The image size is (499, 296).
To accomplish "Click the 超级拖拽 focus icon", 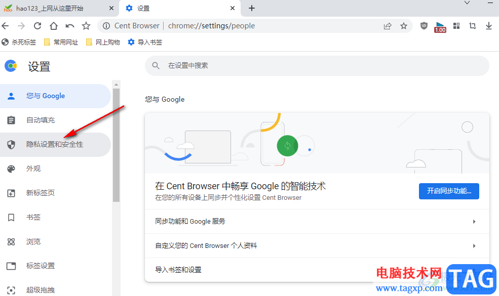I will pyautogui.click(x=11, y=290).
